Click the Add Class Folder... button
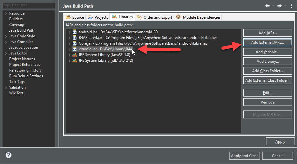The width and height of the screenshot is (297, 164). [x=268, y=71]
